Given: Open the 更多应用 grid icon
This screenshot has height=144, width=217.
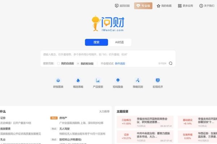Looking at the screenshot, I should [x=180, y=6].
